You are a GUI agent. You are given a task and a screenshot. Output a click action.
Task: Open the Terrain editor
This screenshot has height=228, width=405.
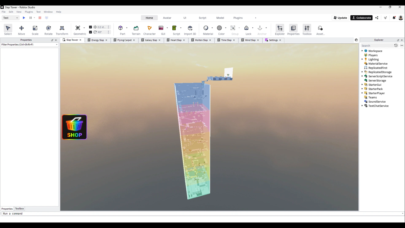pos(136,30)
